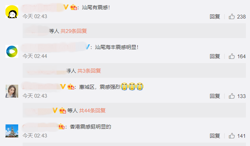Screen dimensions: 250x146
Task: Click 回复 on the 汕尾有震感 comment
Action: tap(215, 16)
